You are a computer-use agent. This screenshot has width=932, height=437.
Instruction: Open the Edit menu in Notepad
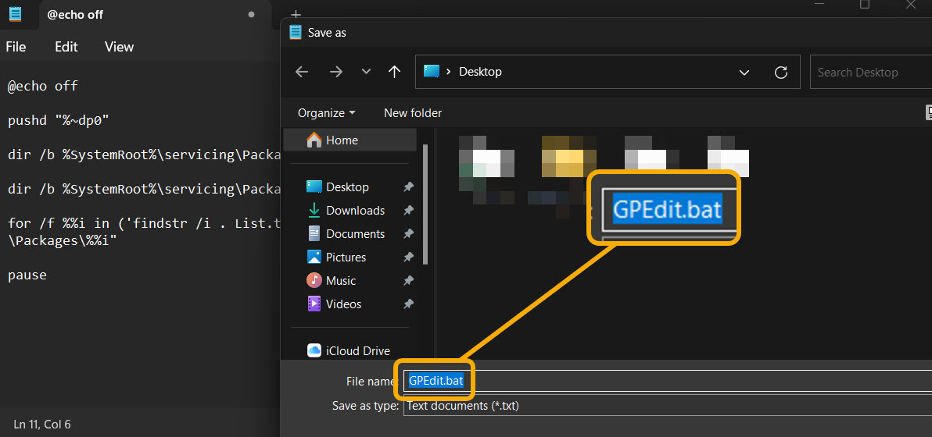(x=66, y=47)
